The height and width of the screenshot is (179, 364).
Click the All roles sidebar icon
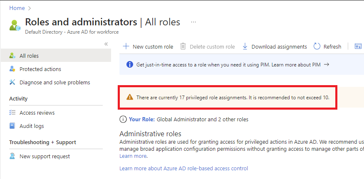click(12, 56)
